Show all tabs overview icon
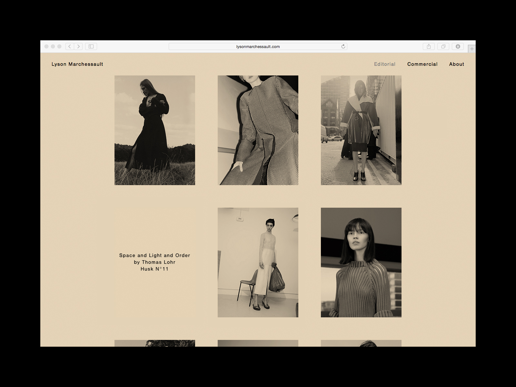This screenshot has width=516, height=387. point(443,46)
